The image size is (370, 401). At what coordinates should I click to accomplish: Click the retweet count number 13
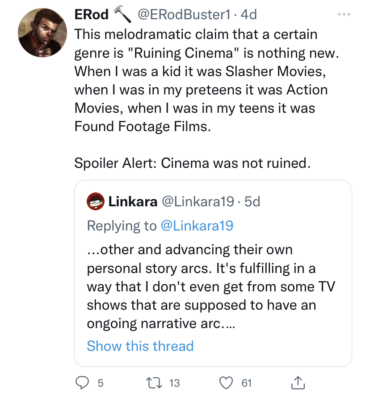tap(175, 383)
